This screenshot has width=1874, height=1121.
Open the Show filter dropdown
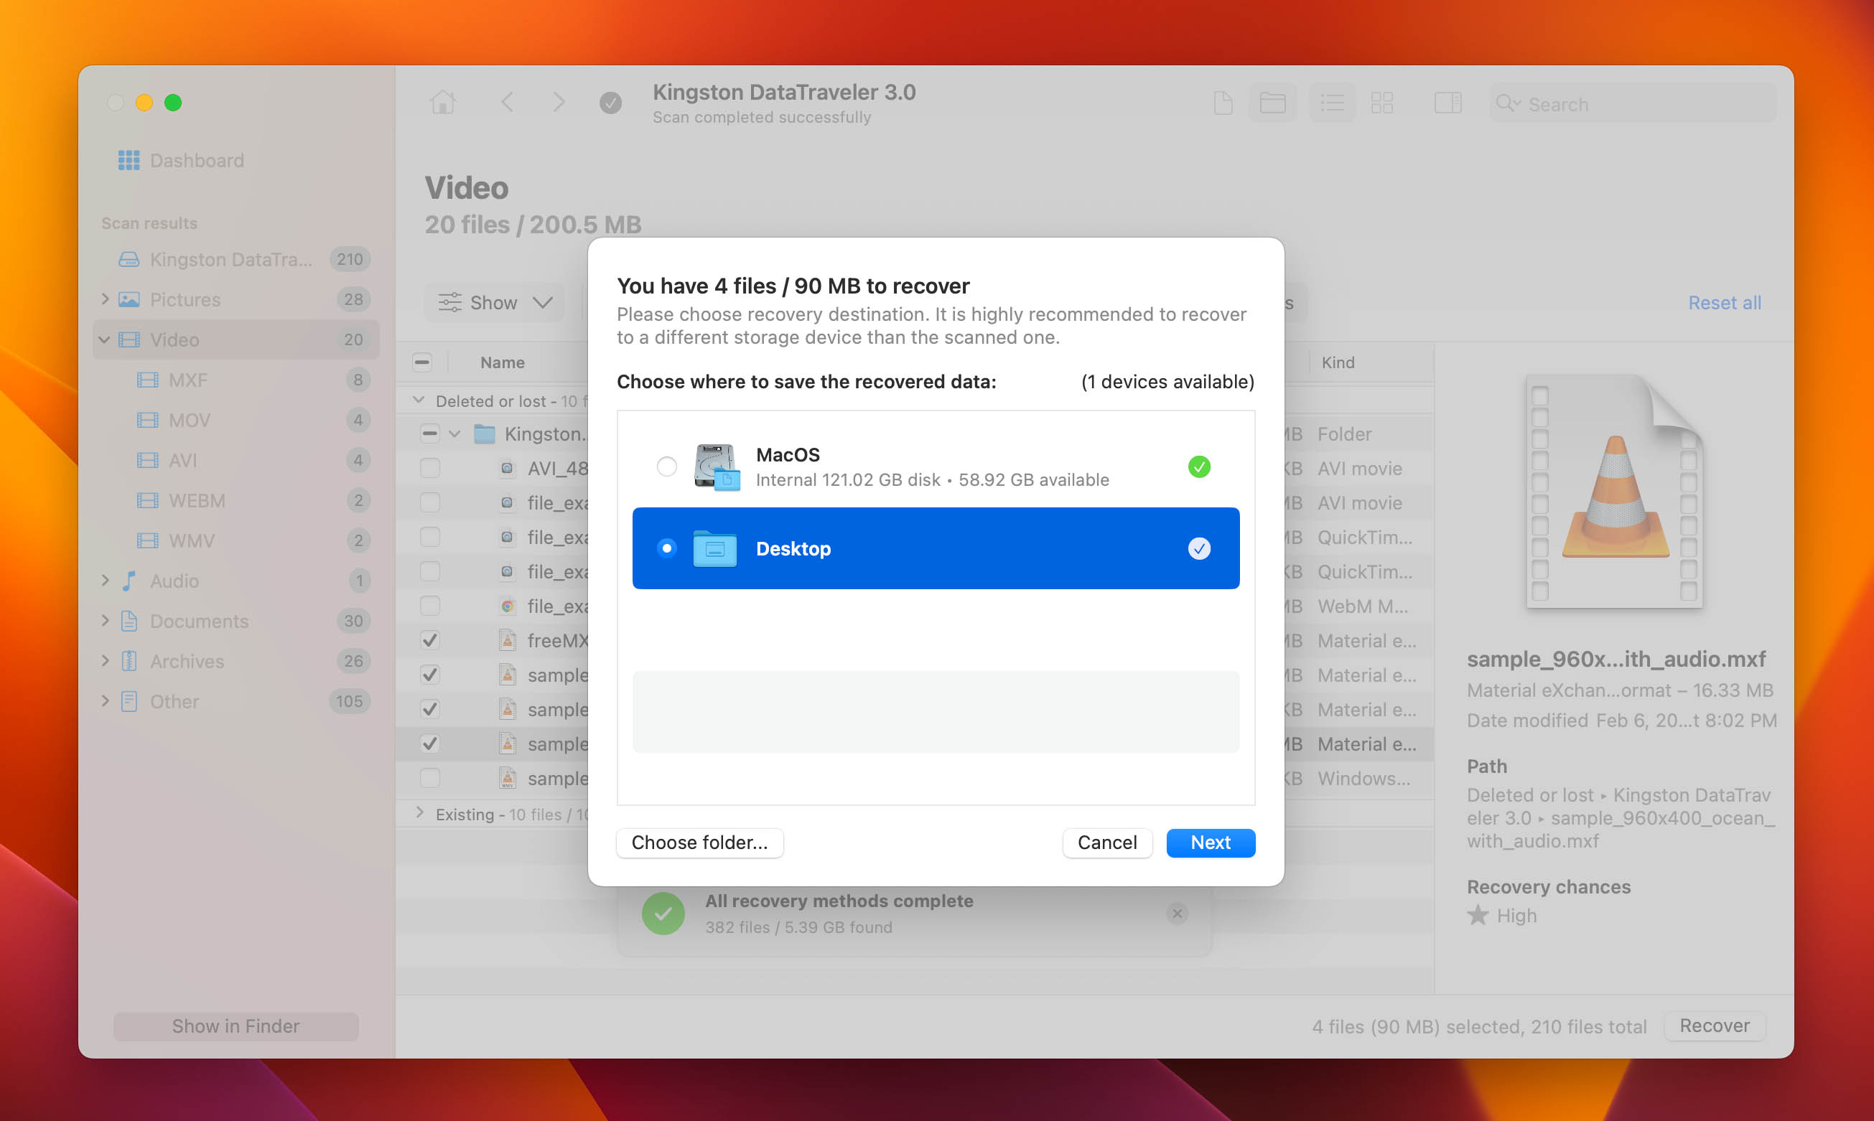(495, 302)
